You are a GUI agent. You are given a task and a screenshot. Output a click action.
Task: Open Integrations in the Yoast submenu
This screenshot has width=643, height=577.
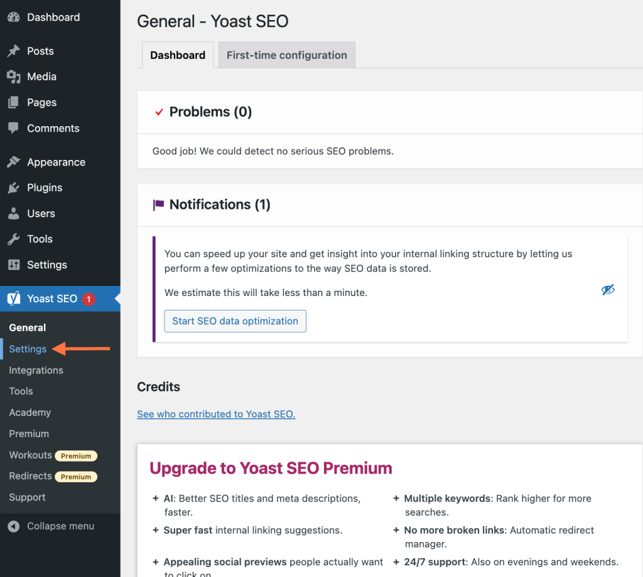(x=36, y=370)
